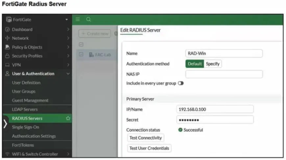
Task: Click the Dashboard gauge icon
Action: pyautogui.click(x=7, y=29)
